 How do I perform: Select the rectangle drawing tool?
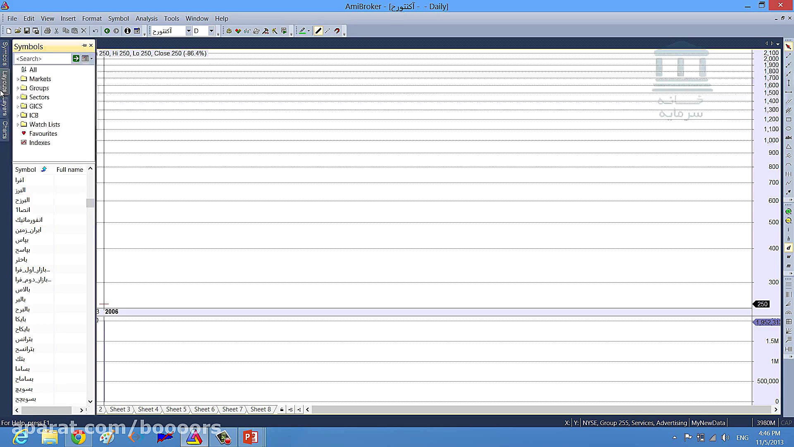[789, 120]
